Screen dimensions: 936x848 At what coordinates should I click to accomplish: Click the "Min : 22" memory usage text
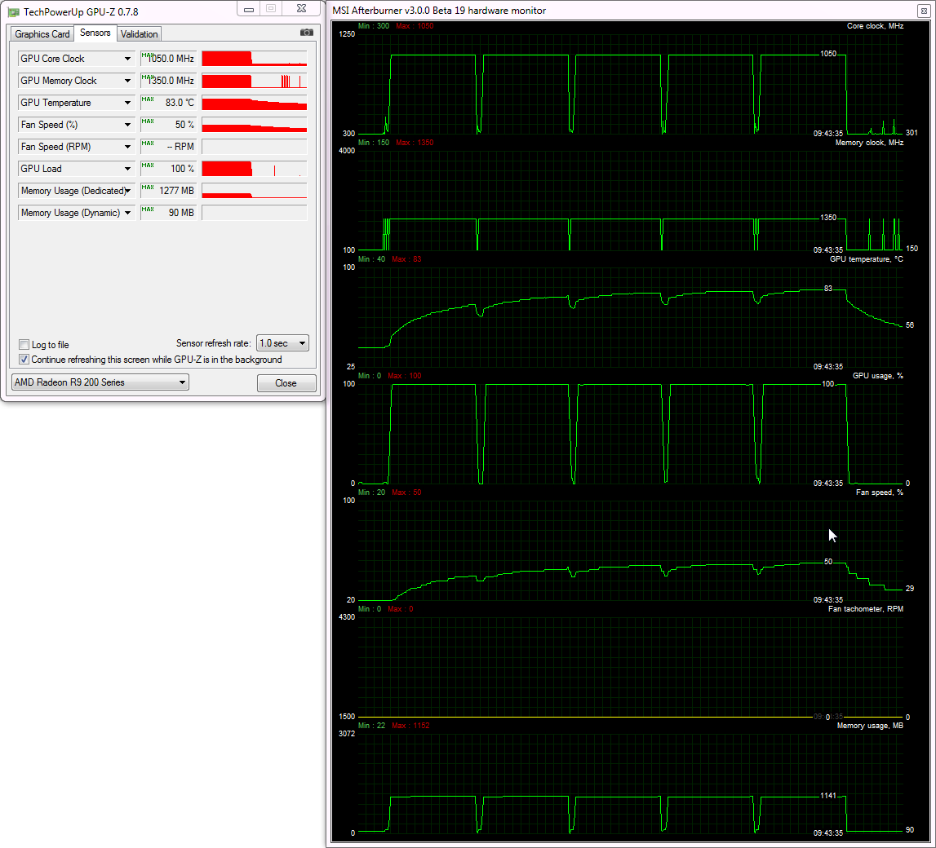click(x=371, y=725)
